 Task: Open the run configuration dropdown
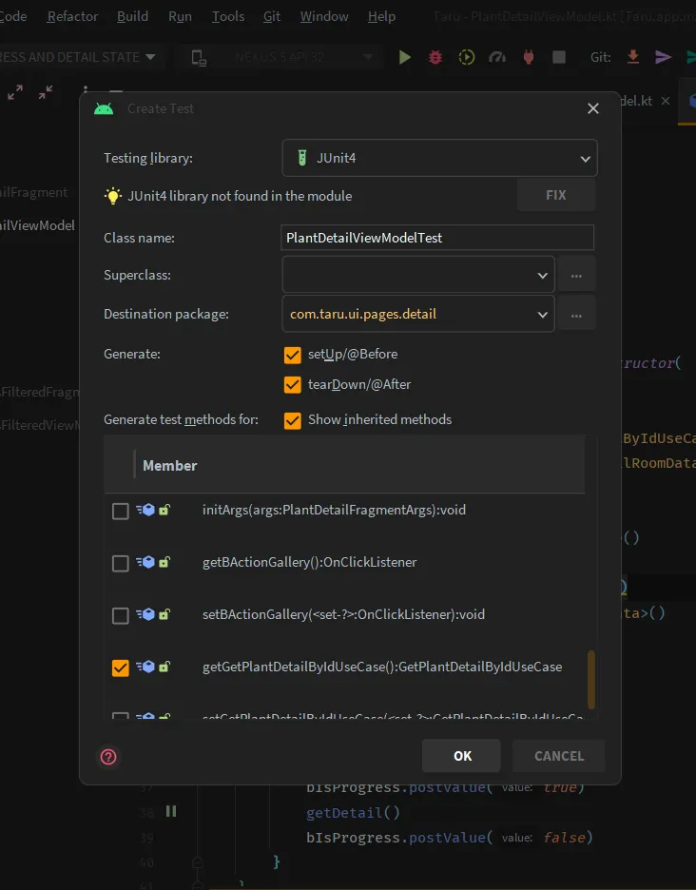(150, 57)
